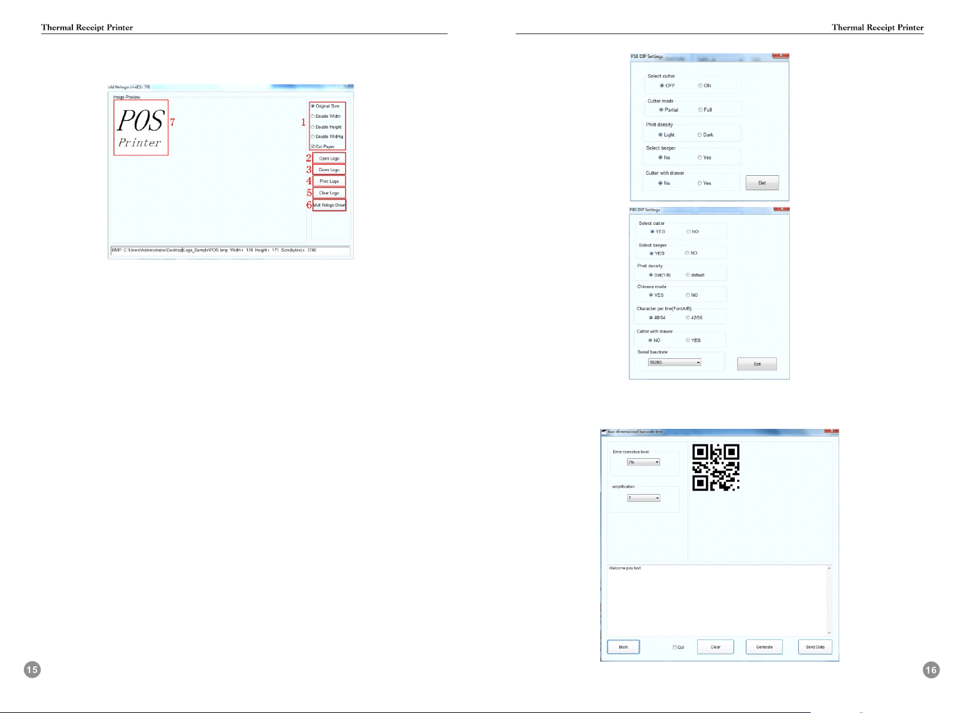
Task: Click the Print Logo button
Action: pyautogui.click(x=329, y=181)
